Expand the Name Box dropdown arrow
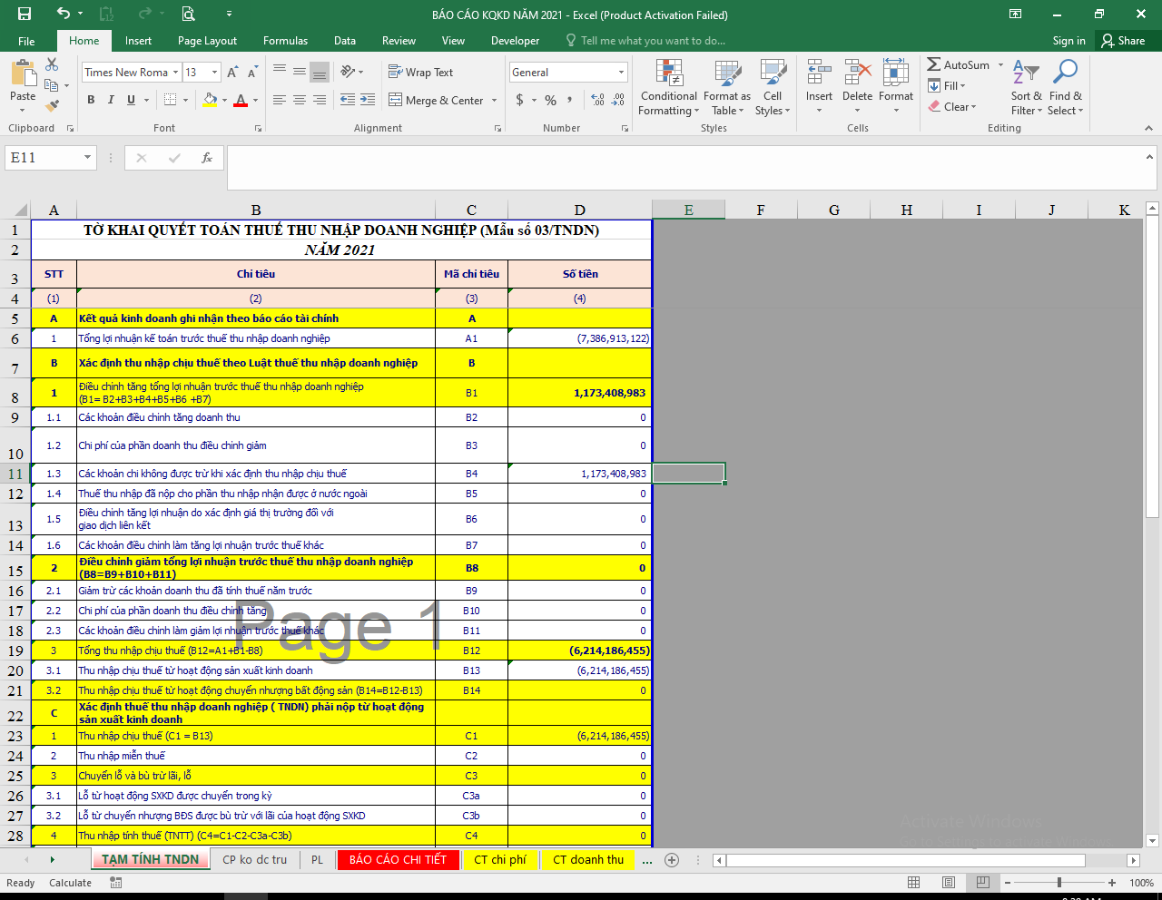 pos(87,158)
